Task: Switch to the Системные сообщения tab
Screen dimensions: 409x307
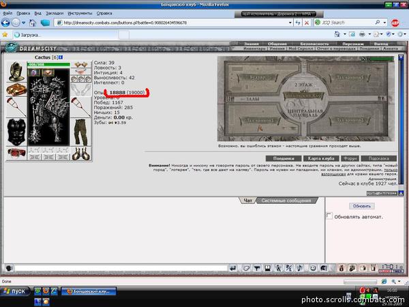Action: [x=286, y=201]
